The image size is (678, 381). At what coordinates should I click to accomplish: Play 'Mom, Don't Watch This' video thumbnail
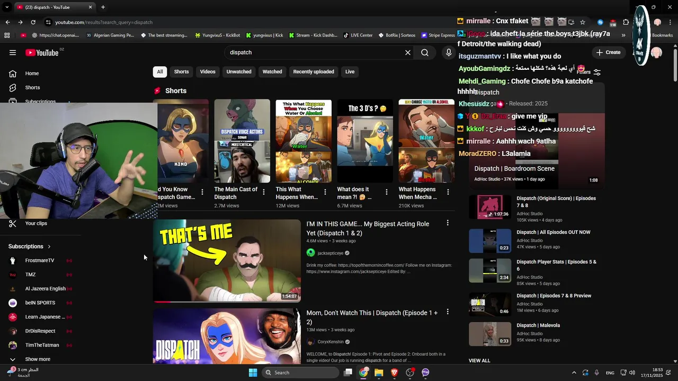click(x=227, y=337)
